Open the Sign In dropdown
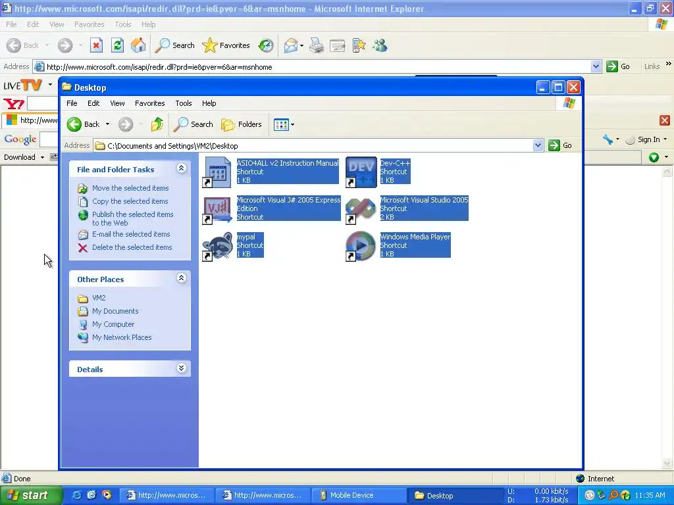 (665, 139)
